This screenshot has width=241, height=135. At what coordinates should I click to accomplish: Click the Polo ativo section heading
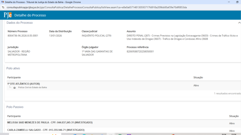pos(13,68)
